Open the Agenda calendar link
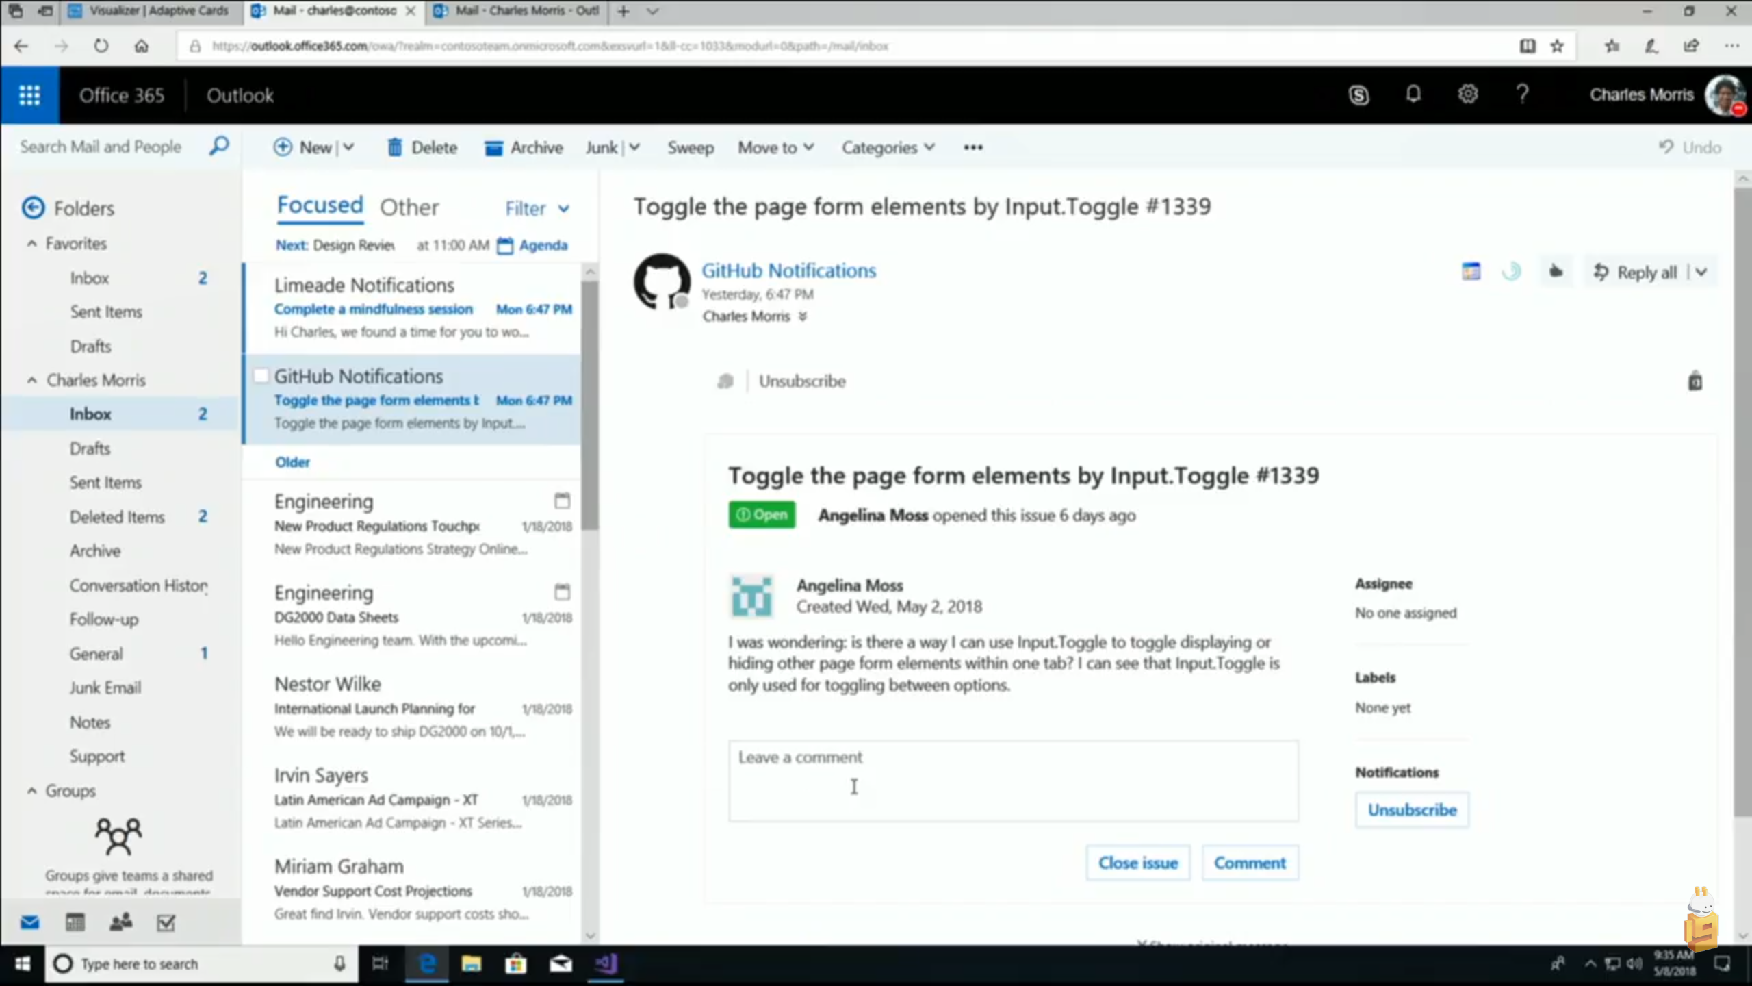 pos(532,245)
